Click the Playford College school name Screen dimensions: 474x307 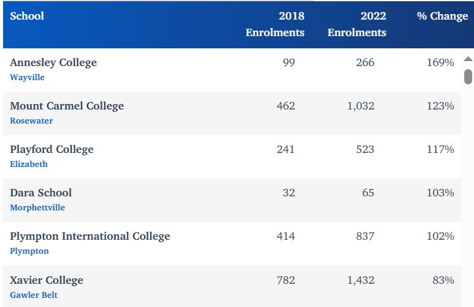51,149
